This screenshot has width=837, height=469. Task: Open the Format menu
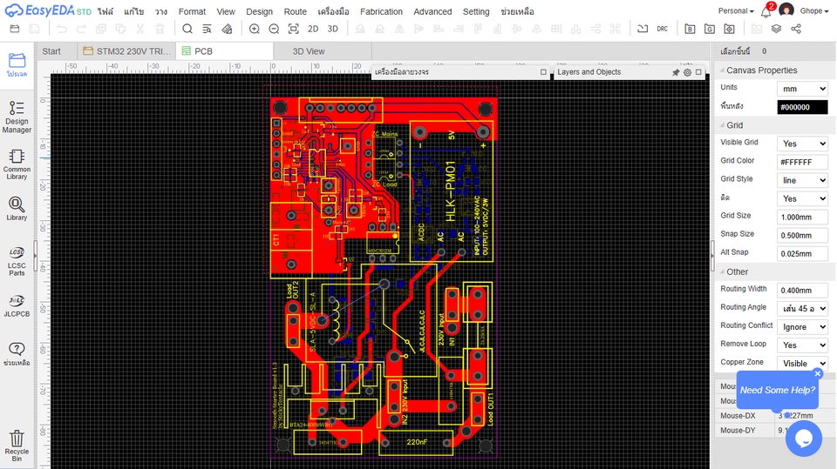192,11
